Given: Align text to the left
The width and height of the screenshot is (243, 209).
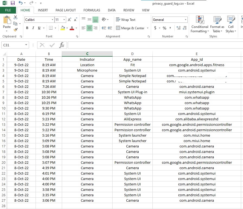Looking at the screenshot, I should pos(83,28).
